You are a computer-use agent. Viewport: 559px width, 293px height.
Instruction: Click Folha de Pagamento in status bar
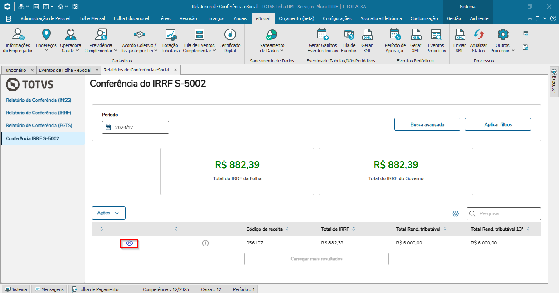95,289
